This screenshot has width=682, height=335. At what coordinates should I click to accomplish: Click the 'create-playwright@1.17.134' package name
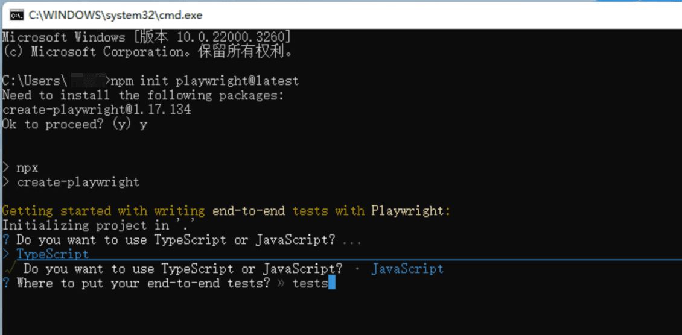(97, 110)
